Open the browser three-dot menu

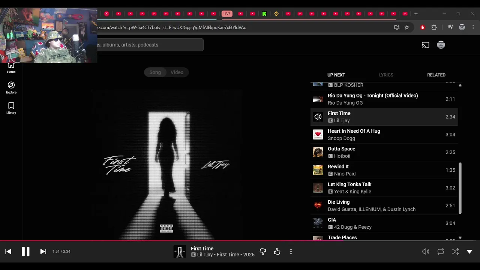pos(473,27)
